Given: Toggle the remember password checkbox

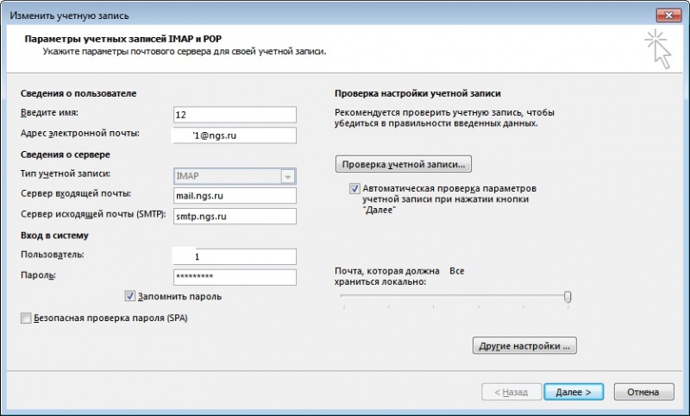Looking at the screenshot, I should pyautogui.click(x=130, y=296).
